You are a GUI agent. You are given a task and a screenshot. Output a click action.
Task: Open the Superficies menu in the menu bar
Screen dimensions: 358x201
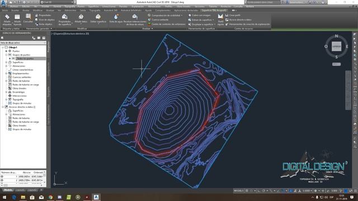tap(93, 7)
